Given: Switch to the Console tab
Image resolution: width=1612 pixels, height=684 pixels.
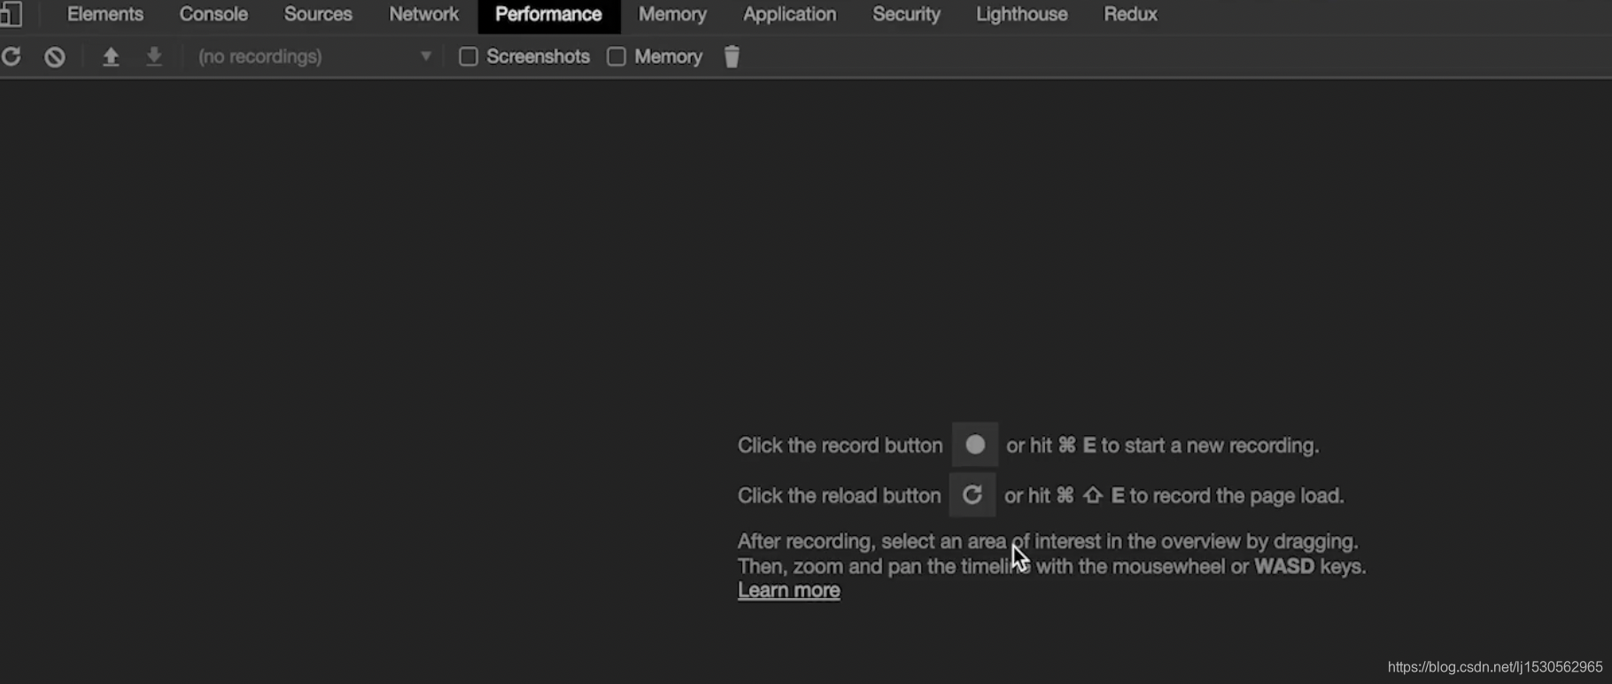Looking at the screenshot, I should point(213,14).
